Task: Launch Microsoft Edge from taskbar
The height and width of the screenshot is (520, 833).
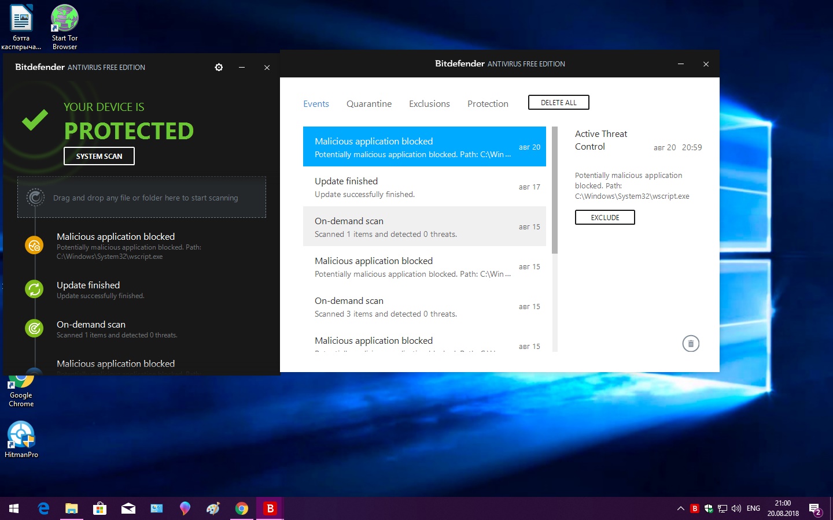Action: click(x=43, y=508)
